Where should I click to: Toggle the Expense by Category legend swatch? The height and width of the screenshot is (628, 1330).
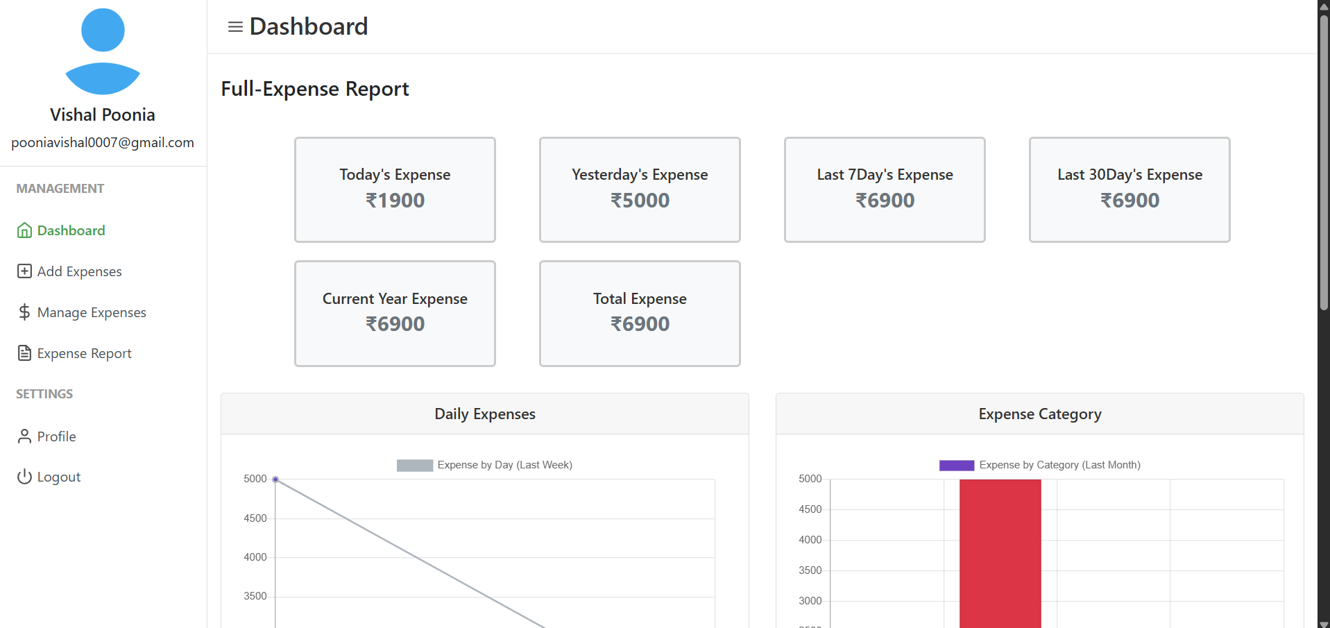(x=957, y=466)
